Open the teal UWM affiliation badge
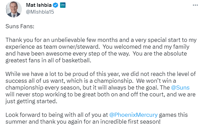This screenshot has height=126, width=203. (63, 5)
